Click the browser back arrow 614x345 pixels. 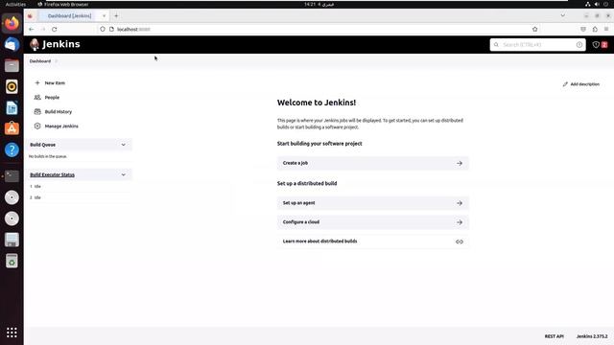(x=32, y=30)
